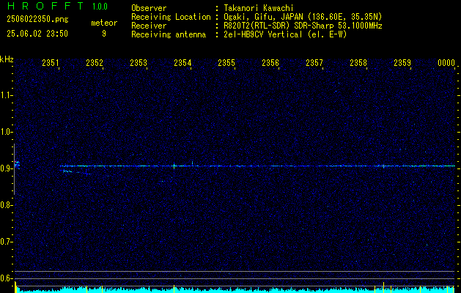The image size is (461, 293).
Task: Click the meteor count label
Action: click(104, 23)
